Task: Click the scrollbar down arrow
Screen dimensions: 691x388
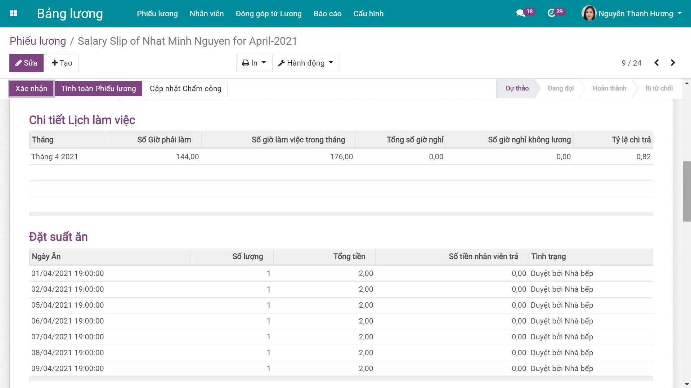Action: (687, 384)
